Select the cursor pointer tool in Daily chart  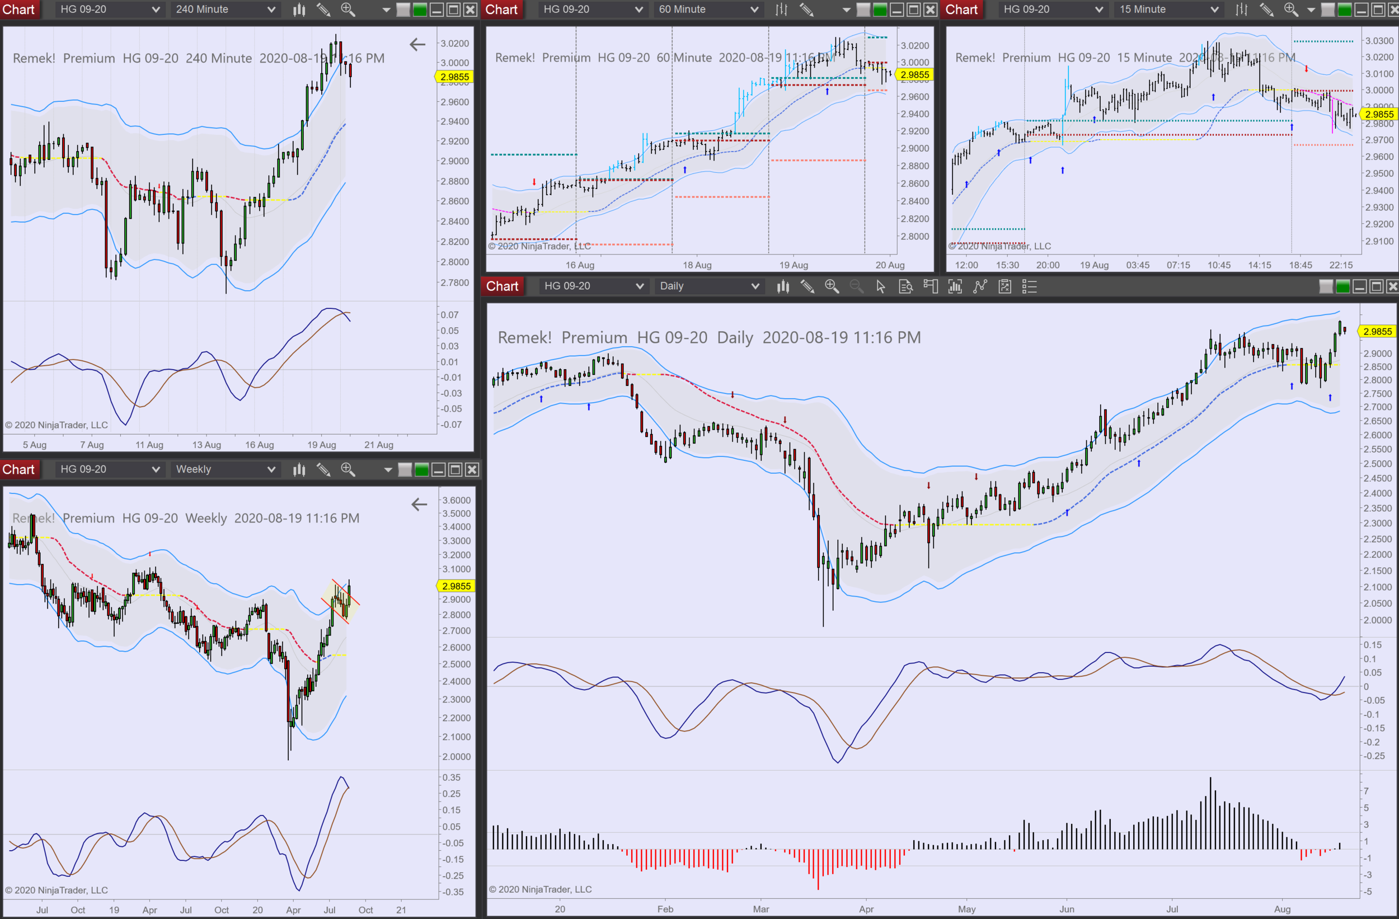pyautogui.click(x=881, y=286)
